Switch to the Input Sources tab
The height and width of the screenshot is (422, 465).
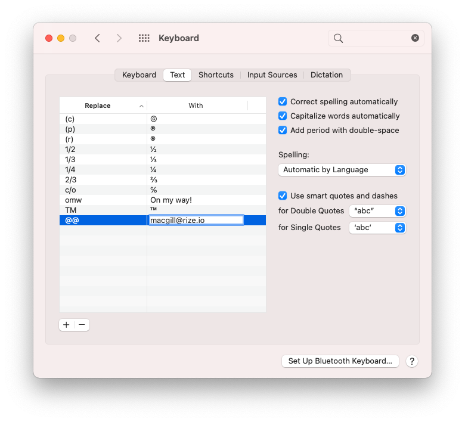pos(272,75)
